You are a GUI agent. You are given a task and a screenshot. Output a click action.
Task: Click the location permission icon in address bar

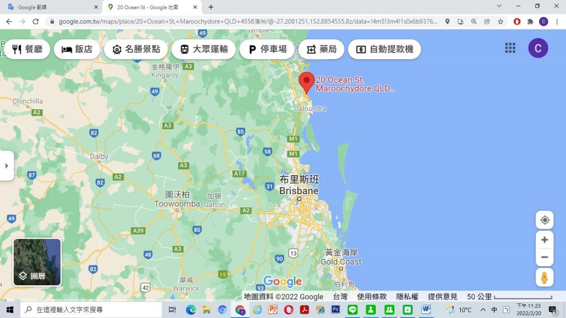[x=447, y=21]
